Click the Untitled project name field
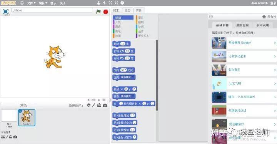Image resolution: width=277 pixels, height=144 pixels. click(52, 10)
